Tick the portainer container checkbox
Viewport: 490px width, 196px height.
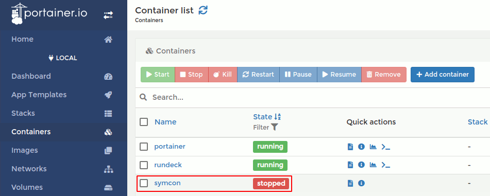[x=144, y=147]
